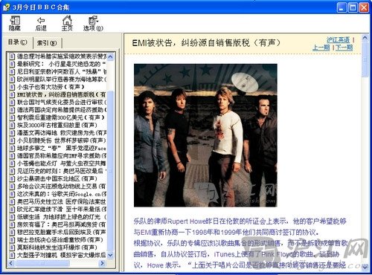372x275 pixels.
Task: Switch to the 目录 (Contents) tab
Action: click(x=17, y=42)
